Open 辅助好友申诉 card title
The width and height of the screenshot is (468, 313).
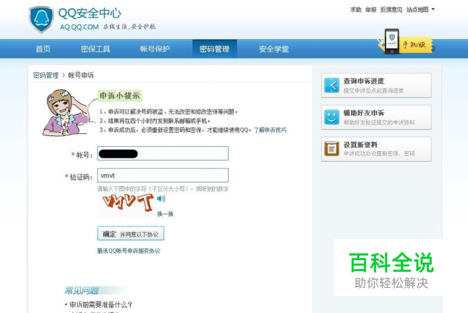[x=364, y=113]
